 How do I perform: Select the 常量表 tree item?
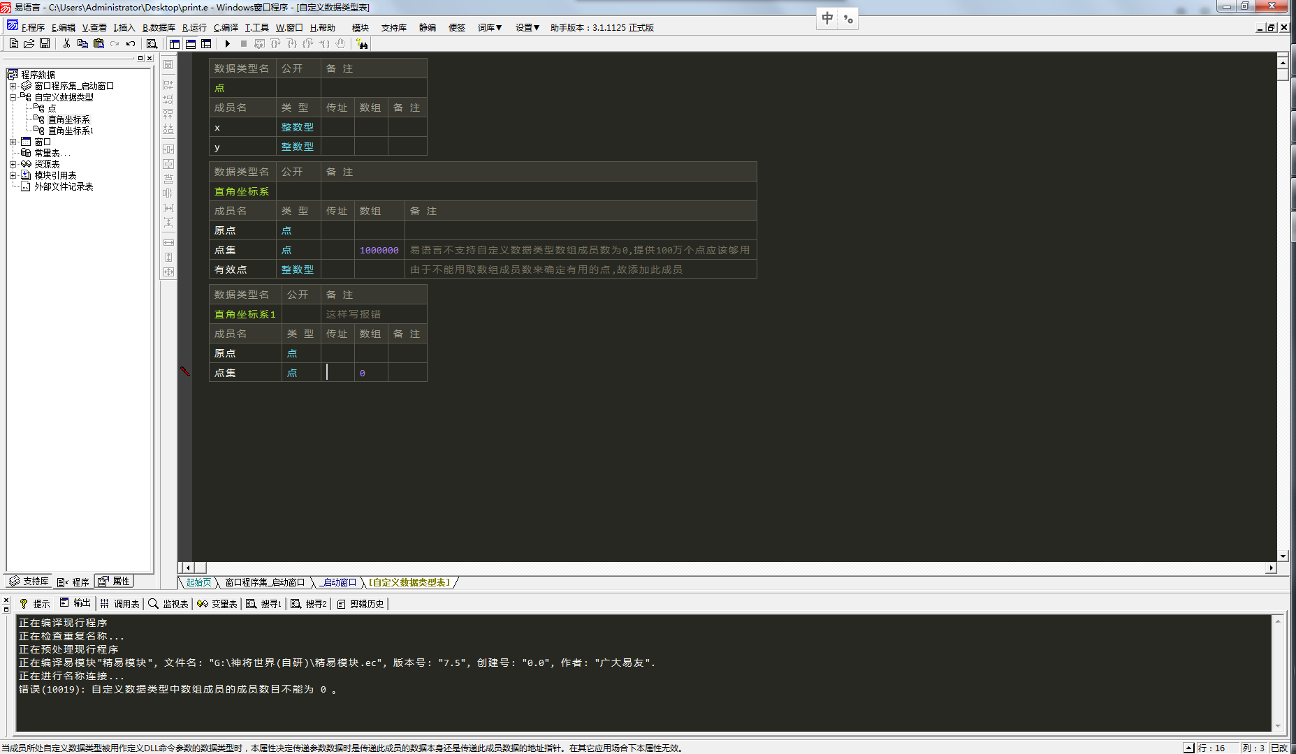click(51, 153)
